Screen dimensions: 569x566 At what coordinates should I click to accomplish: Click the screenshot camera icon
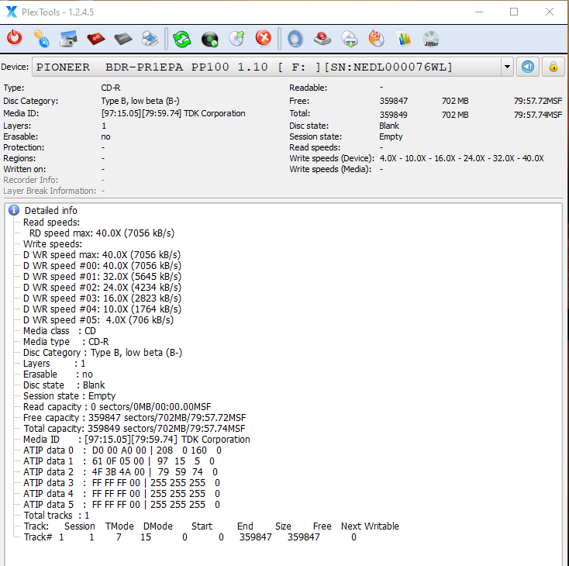click(68, 39)
